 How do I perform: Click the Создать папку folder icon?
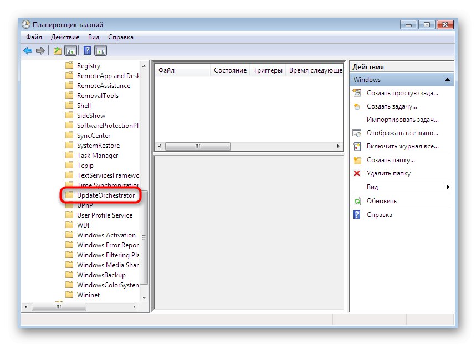[356, 160]
